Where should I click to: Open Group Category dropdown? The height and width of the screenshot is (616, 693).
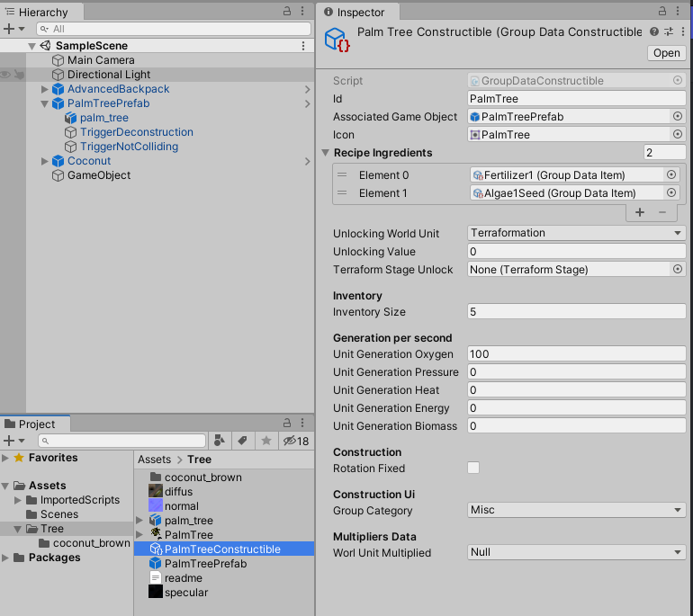[x=576, y=510]
